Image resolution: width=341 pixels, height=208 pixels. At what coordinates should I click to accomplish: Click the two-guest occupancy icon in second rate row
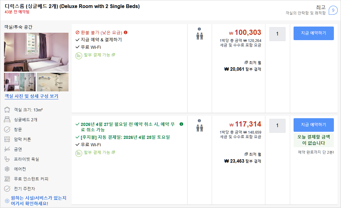tap(200, 127)
